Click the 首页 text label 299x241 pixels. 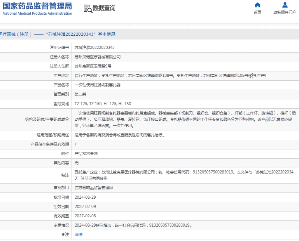click(x=257, y=12)
